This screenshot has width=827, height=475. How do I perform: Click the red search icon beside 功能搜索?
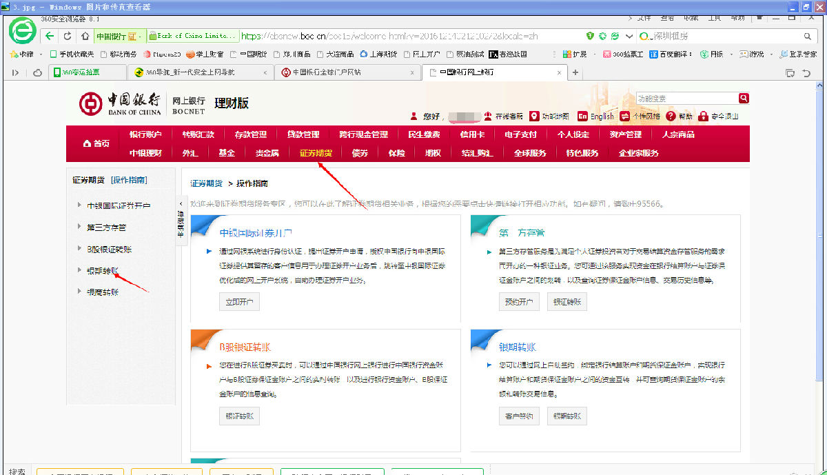click(x=744, y=99)
